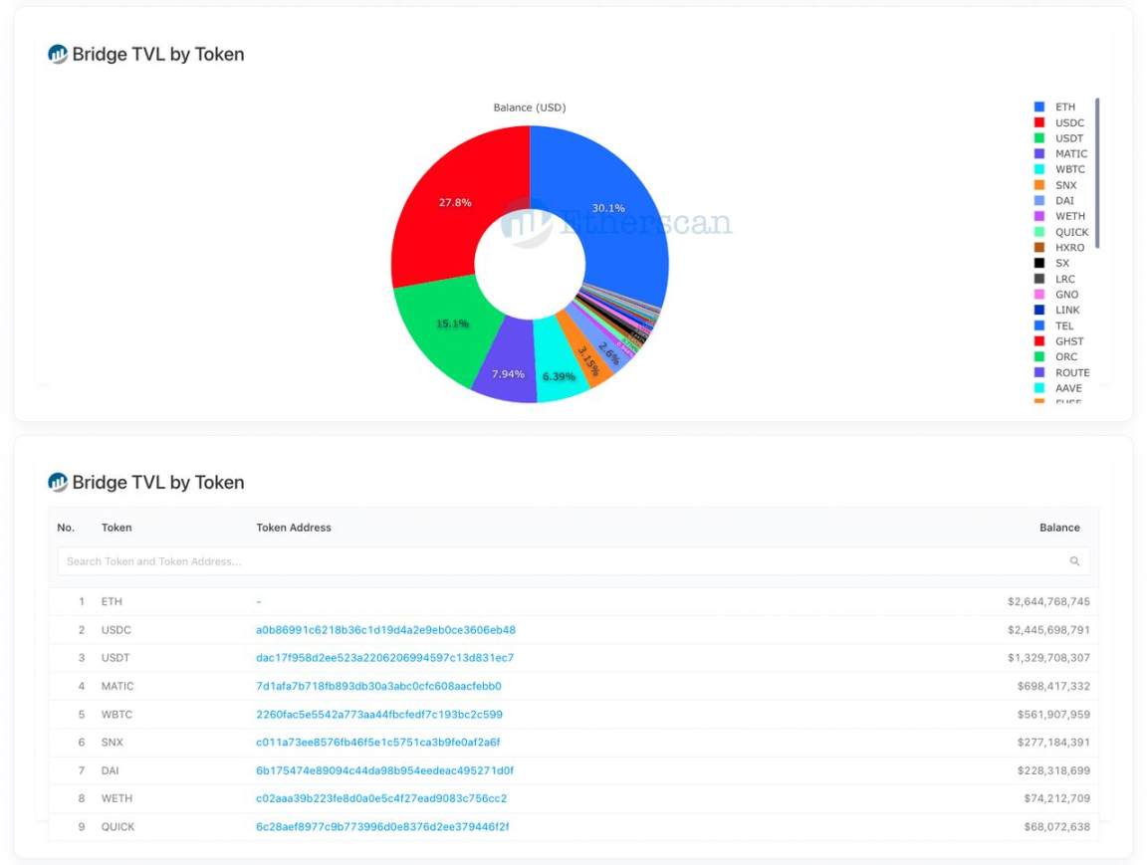
Task: Hide GNO series via legend label
Action: click(x=1066, y=294)
